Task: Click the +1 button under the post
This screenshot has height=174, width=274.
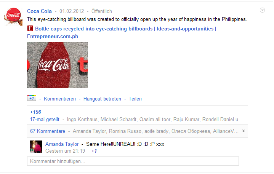Action: [32, 98]
